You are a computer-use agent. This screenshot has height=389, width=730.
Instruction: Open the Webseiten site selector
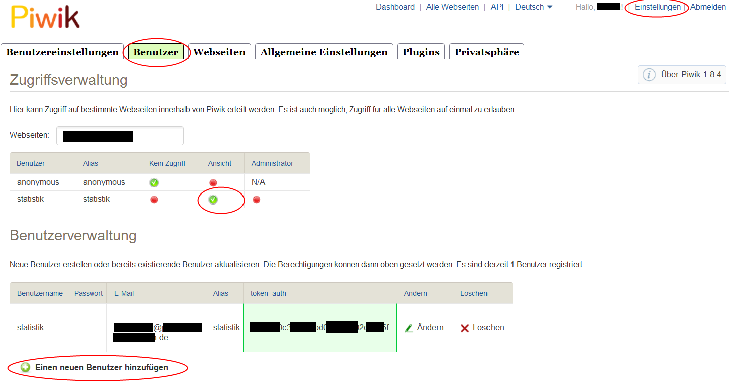[120, 136]
